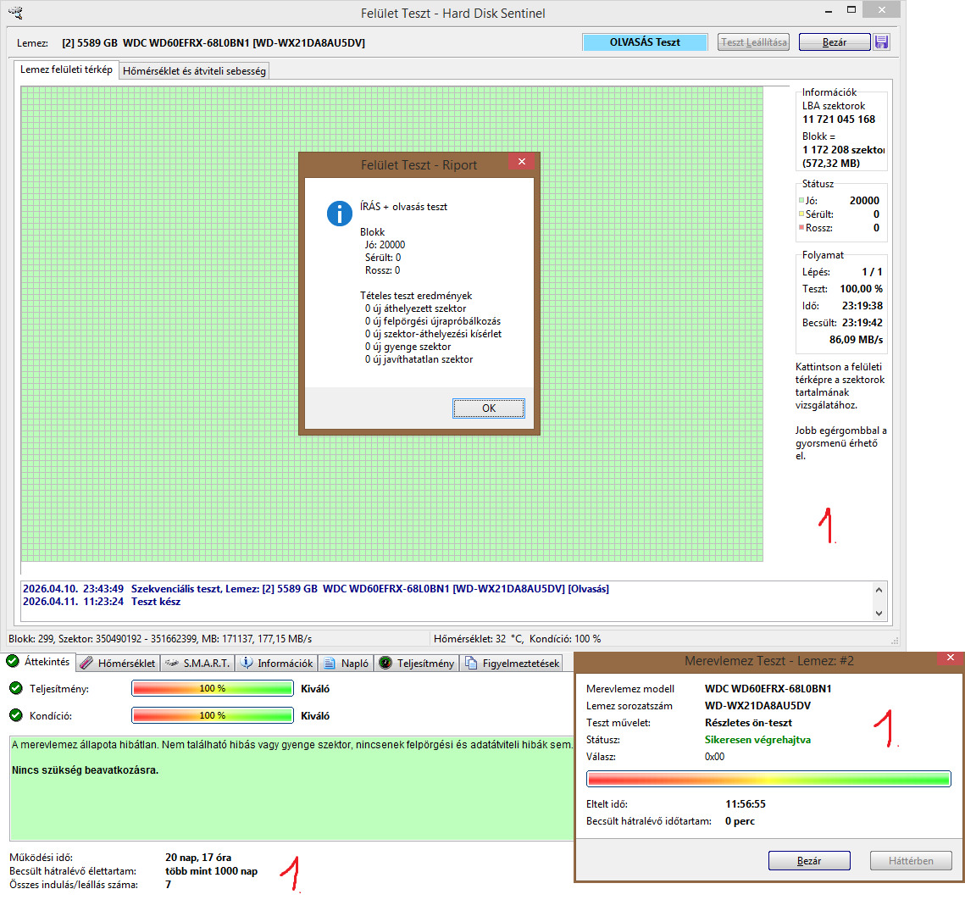Click the disk icon on S.M.A.R.T. tab
Screen dimensions: 965x900
pyautogui.click(x=172, y=663)
